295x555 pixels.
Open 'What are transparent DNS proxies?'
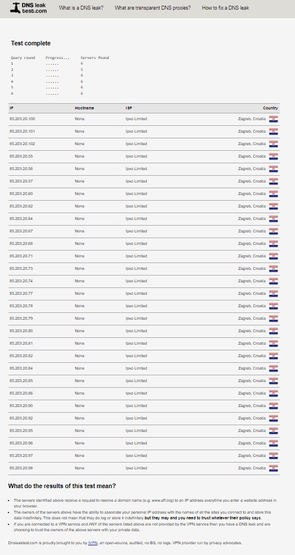(x=153, y=8)
